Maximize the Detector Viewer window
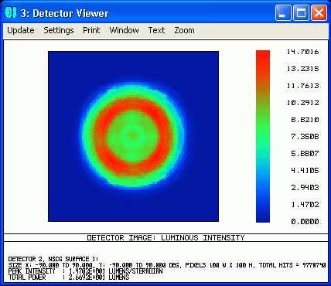This screenshot has width=331, height=286. (301, 13)
